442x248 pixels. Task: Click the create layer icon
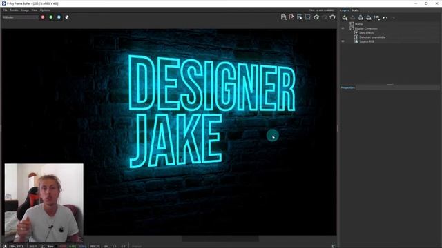(345, 18)
